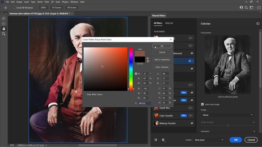Toggle the Depth Blur filter switch
Image resolution: width=262 pixels, height=147 pixels.
tap(190, 108)
